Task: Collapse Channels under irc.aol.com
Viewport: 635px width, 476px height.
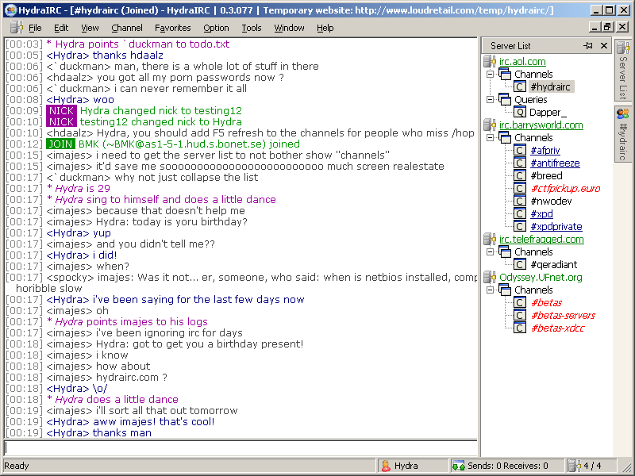Action: [490, 75]
